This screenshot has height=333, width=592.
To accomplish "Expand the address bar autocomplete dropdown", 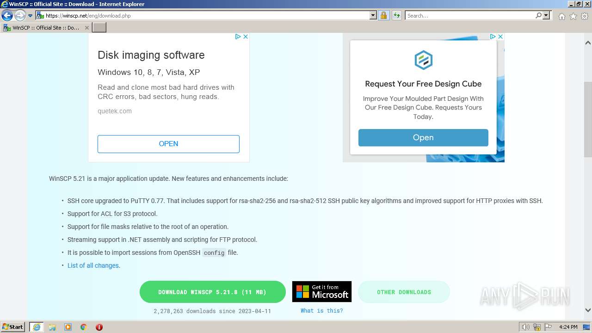I will (373, 16).
